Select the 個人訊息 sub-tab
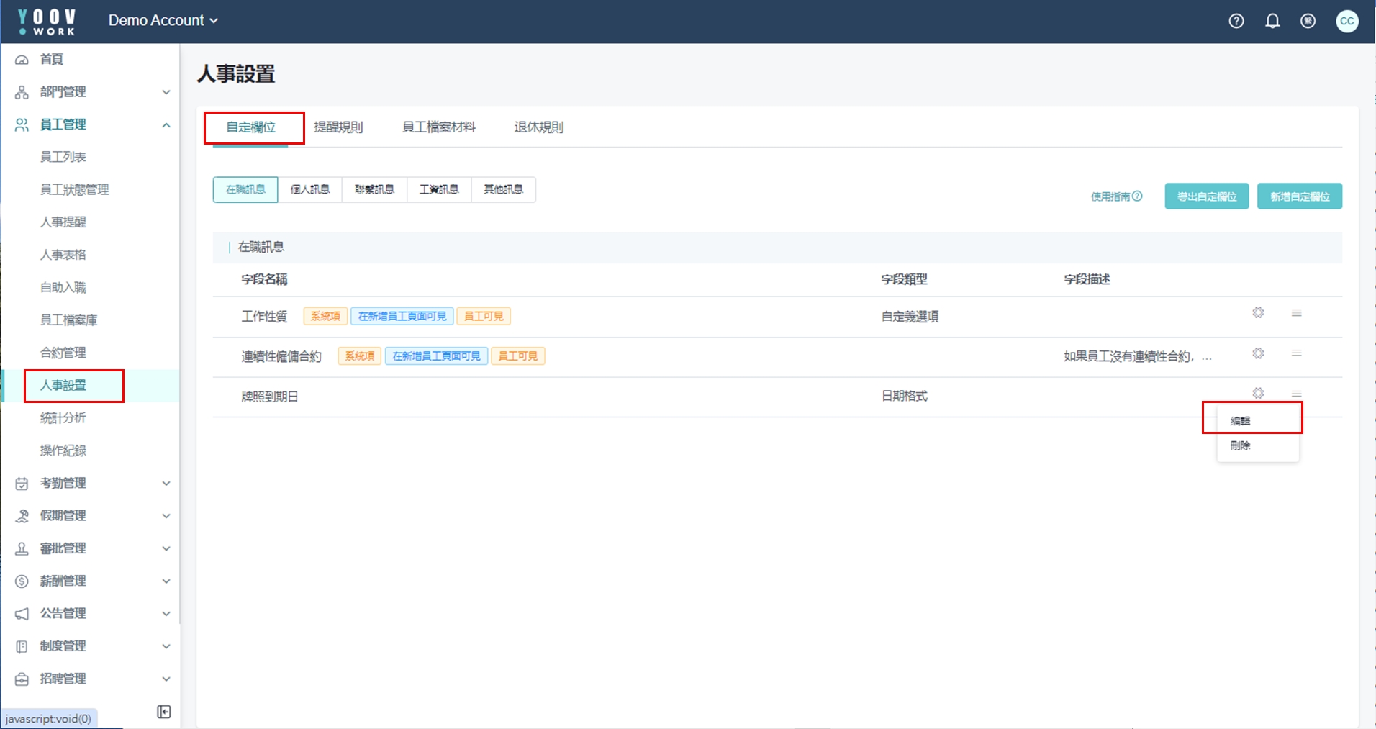Screen dimensions: 1376x729 pos(310,189)
